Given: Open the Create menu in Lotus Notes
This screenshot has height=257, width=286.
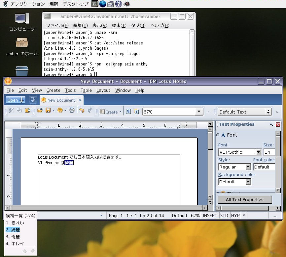Looking at the screenshot, I should [53, 90].
